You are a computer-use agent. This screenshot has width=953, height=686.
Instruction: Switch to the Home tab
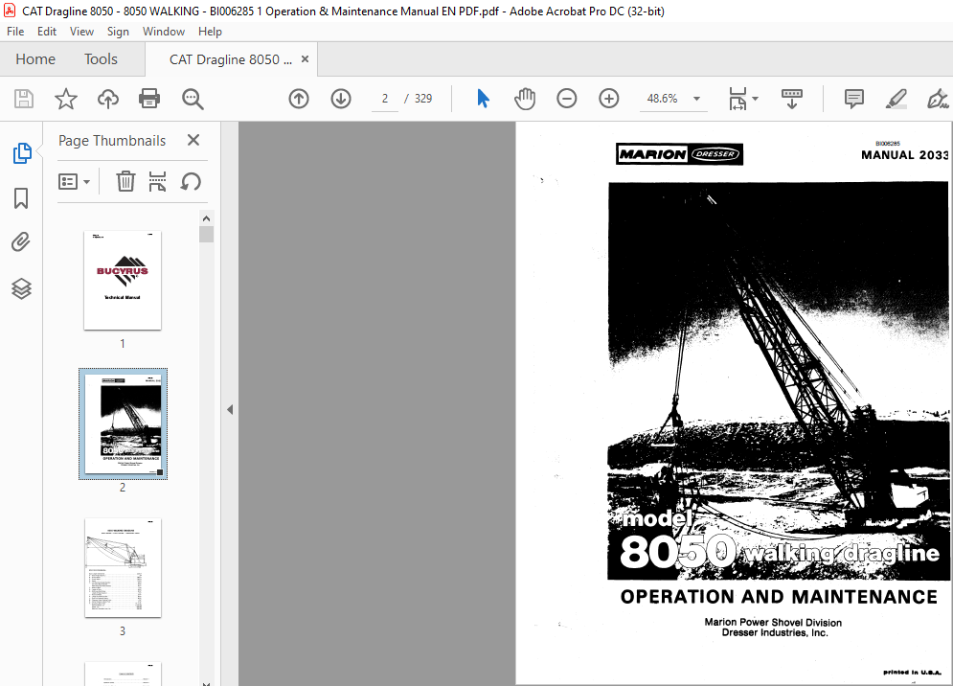(35, 59)
